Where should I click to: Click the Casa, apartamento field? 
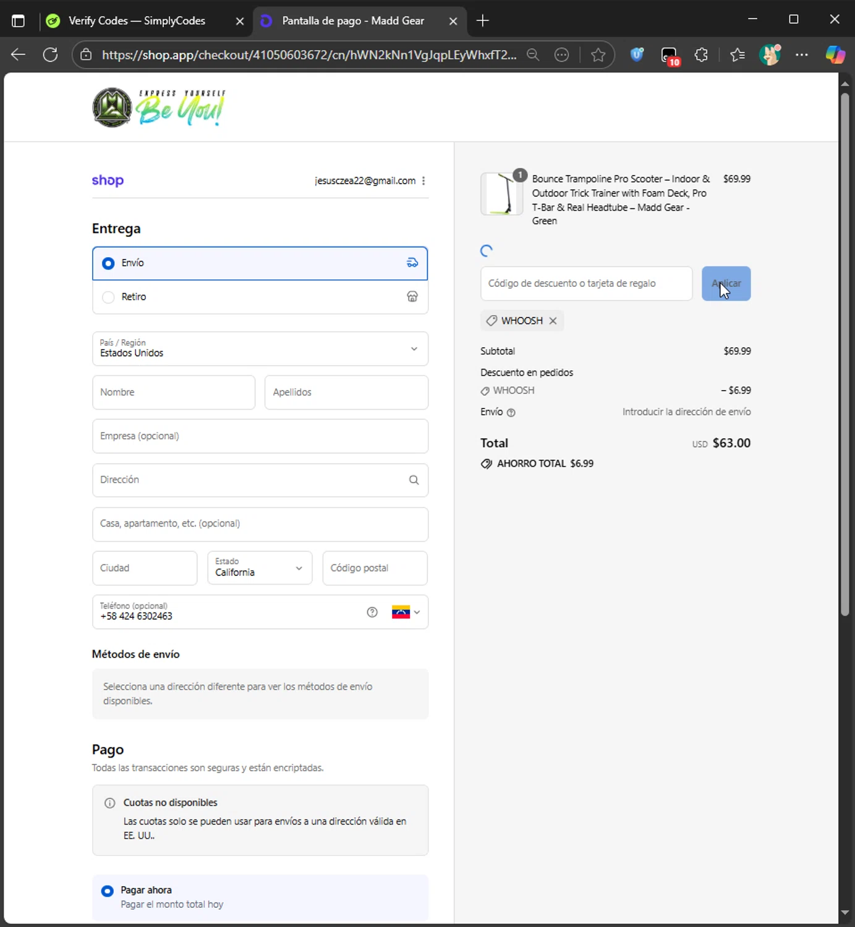pyautogui.click(x=260, y=524)
